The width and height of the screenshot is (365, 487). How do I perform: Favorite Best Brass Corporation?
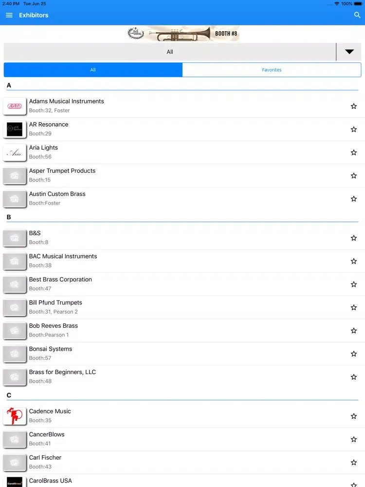(x=354, y=284)
